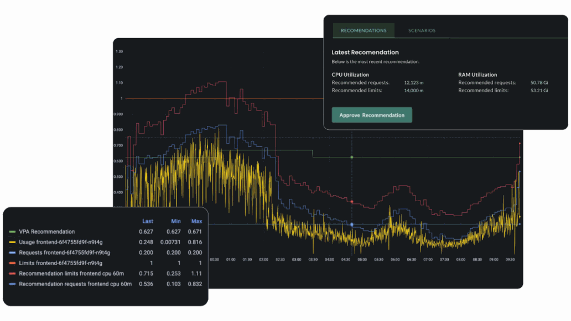Image resolution: width=571 pixels, height=321 pixels.
Task: Switch to the Scenarios tab
Action: (422, 30)
